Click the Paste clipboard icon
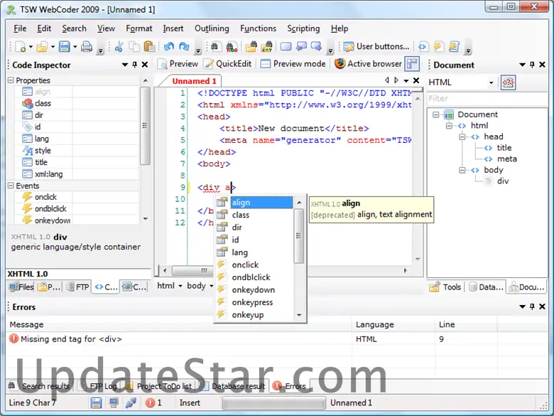554x416 pixels. pyautogui.click(x=149, y=47)
